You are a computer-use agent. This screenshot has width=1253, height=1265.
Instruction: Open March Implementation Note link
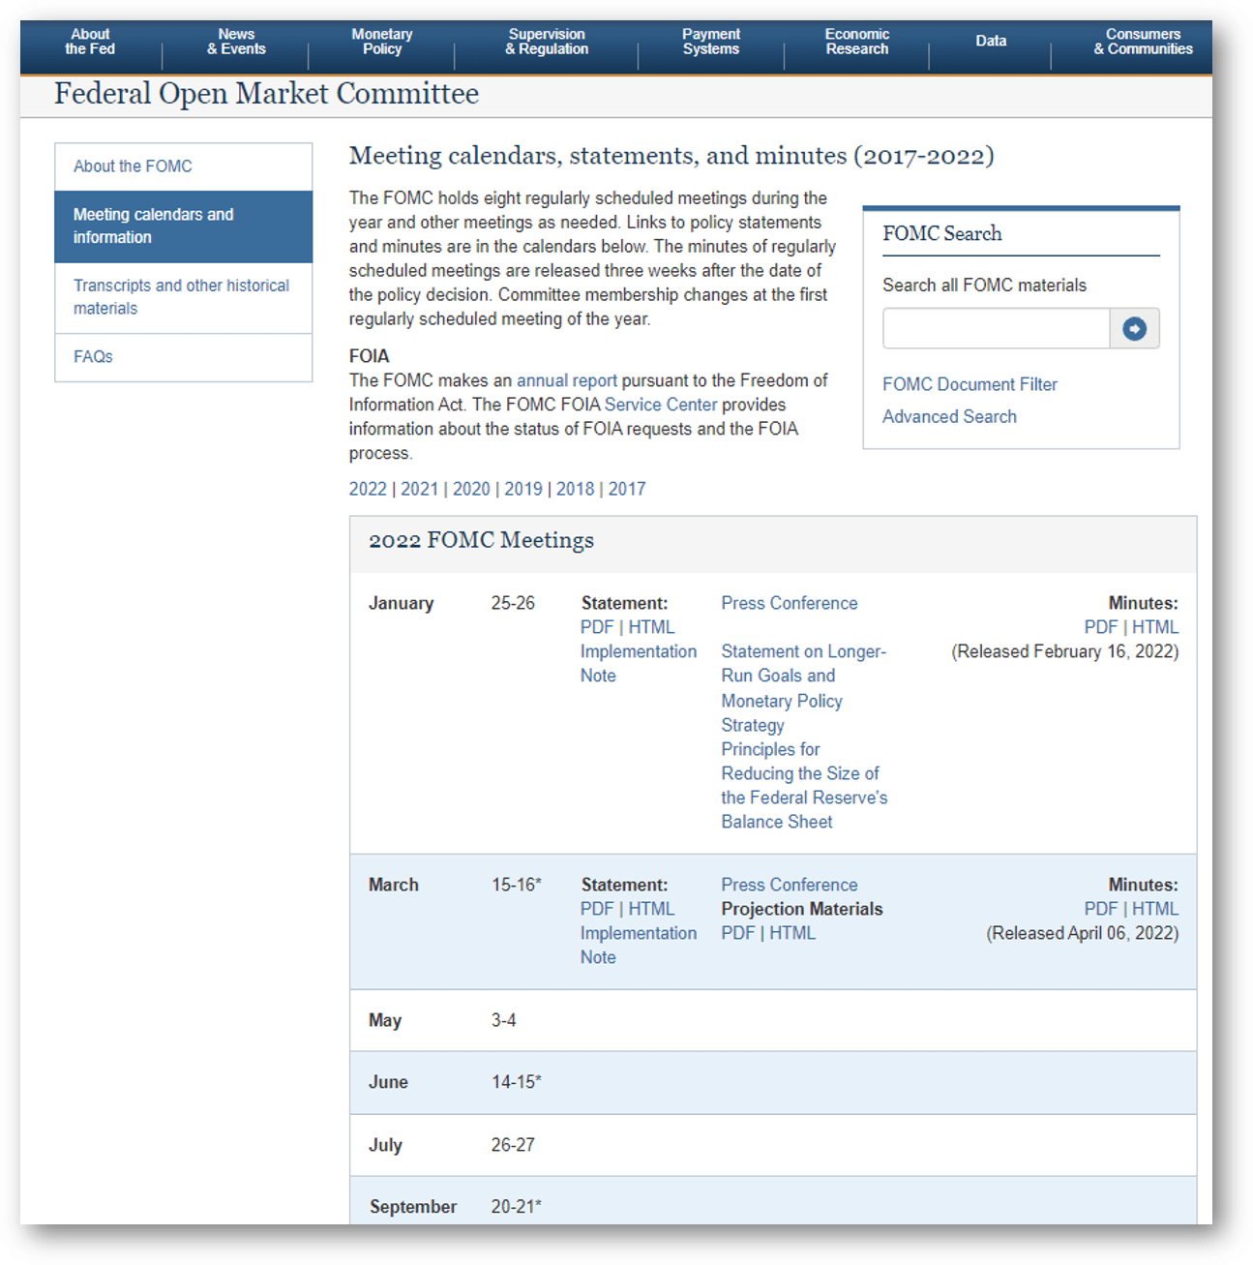coord(638,945)
